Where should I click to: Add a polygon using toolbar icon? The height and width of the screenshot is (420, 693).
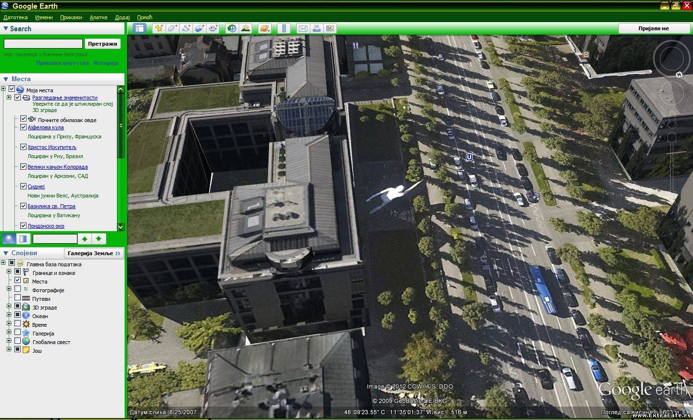[x=172, y=28]
